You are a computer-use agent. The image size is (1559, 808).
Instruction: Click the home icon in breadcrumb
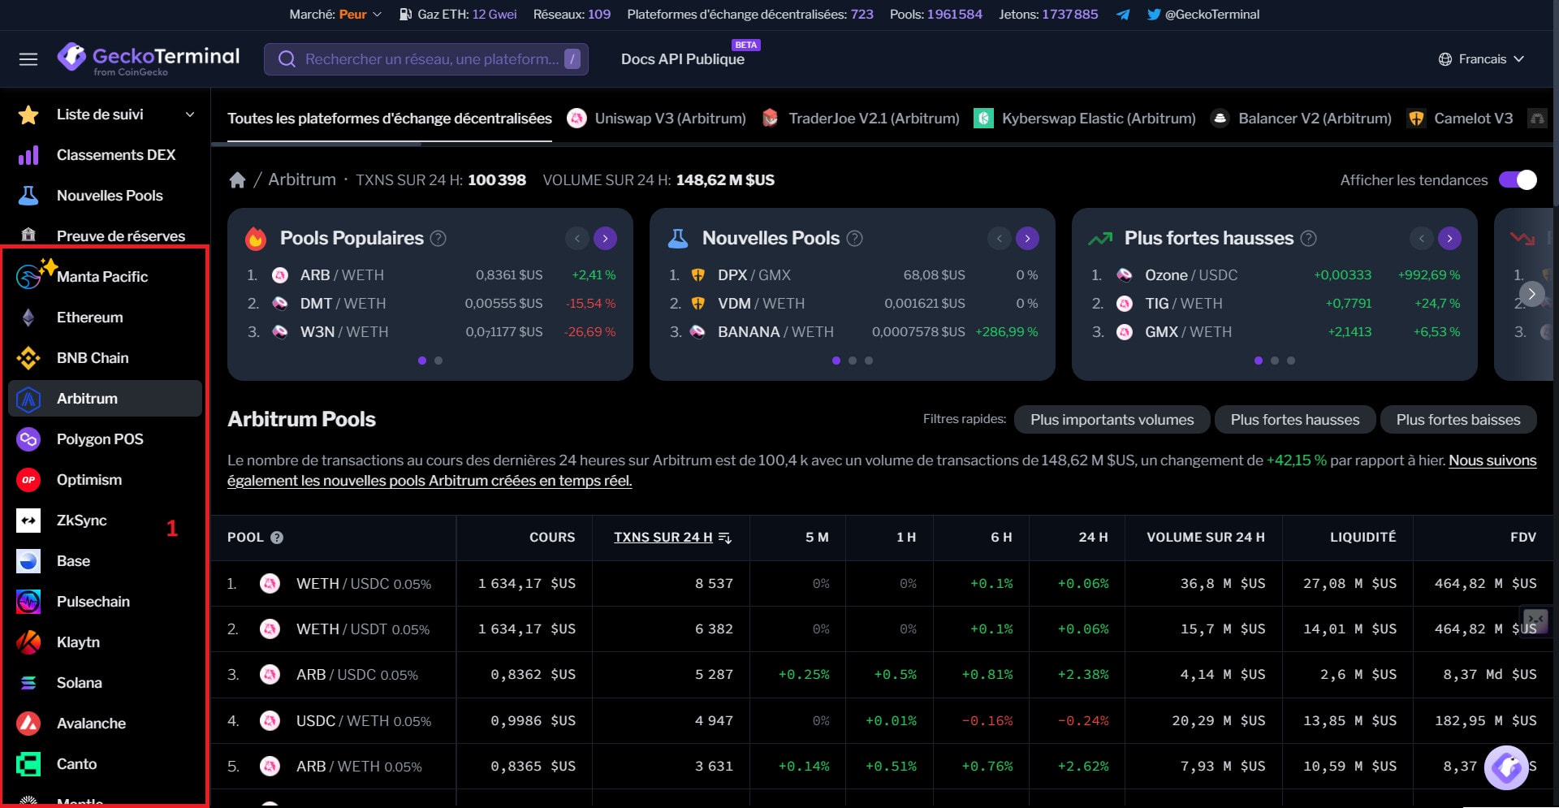(237, 180)
